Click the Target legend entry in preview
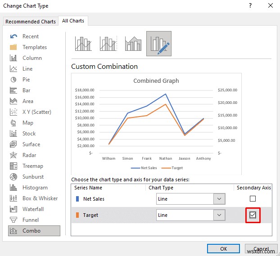This screenshot has width=280, height=256. [172, 168]
